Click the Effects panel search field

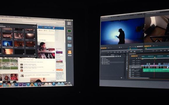pyautogui.click(x=108, y=57)
